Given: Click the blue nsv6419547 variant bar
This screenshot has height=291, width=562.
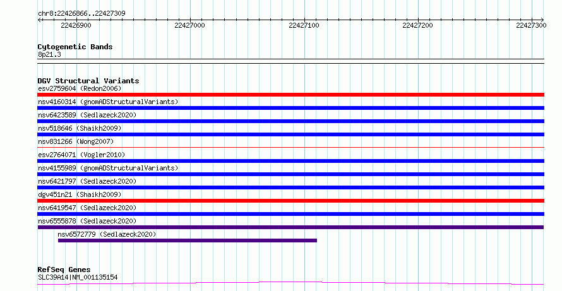Looking at the screenshot, I should click(x=290, y=214).
